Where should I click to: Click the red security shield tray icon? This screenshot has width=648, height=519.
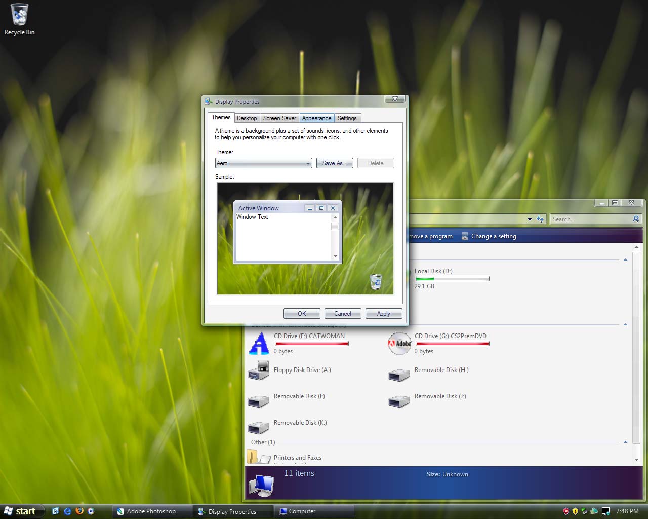pyautogui.click(x=566, y=511)
